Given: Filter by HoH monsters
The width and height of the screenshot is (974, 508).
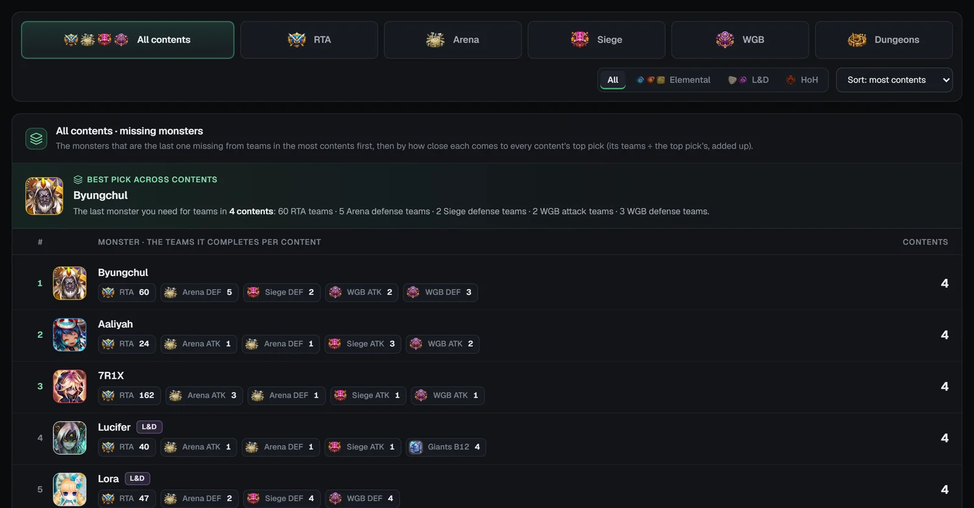Looking at the screenshot, I should (x=802, y=80).
